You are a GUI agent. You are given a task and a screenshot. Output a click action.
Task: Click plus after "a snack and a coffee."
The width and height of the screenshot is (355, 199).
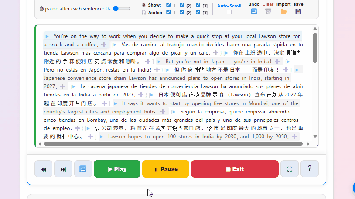[x=104, y=45]
